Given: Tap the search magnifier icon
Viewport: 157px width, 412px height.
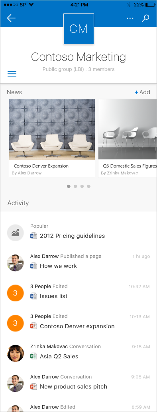Looking at the screenshot, I should coord(145,18).
